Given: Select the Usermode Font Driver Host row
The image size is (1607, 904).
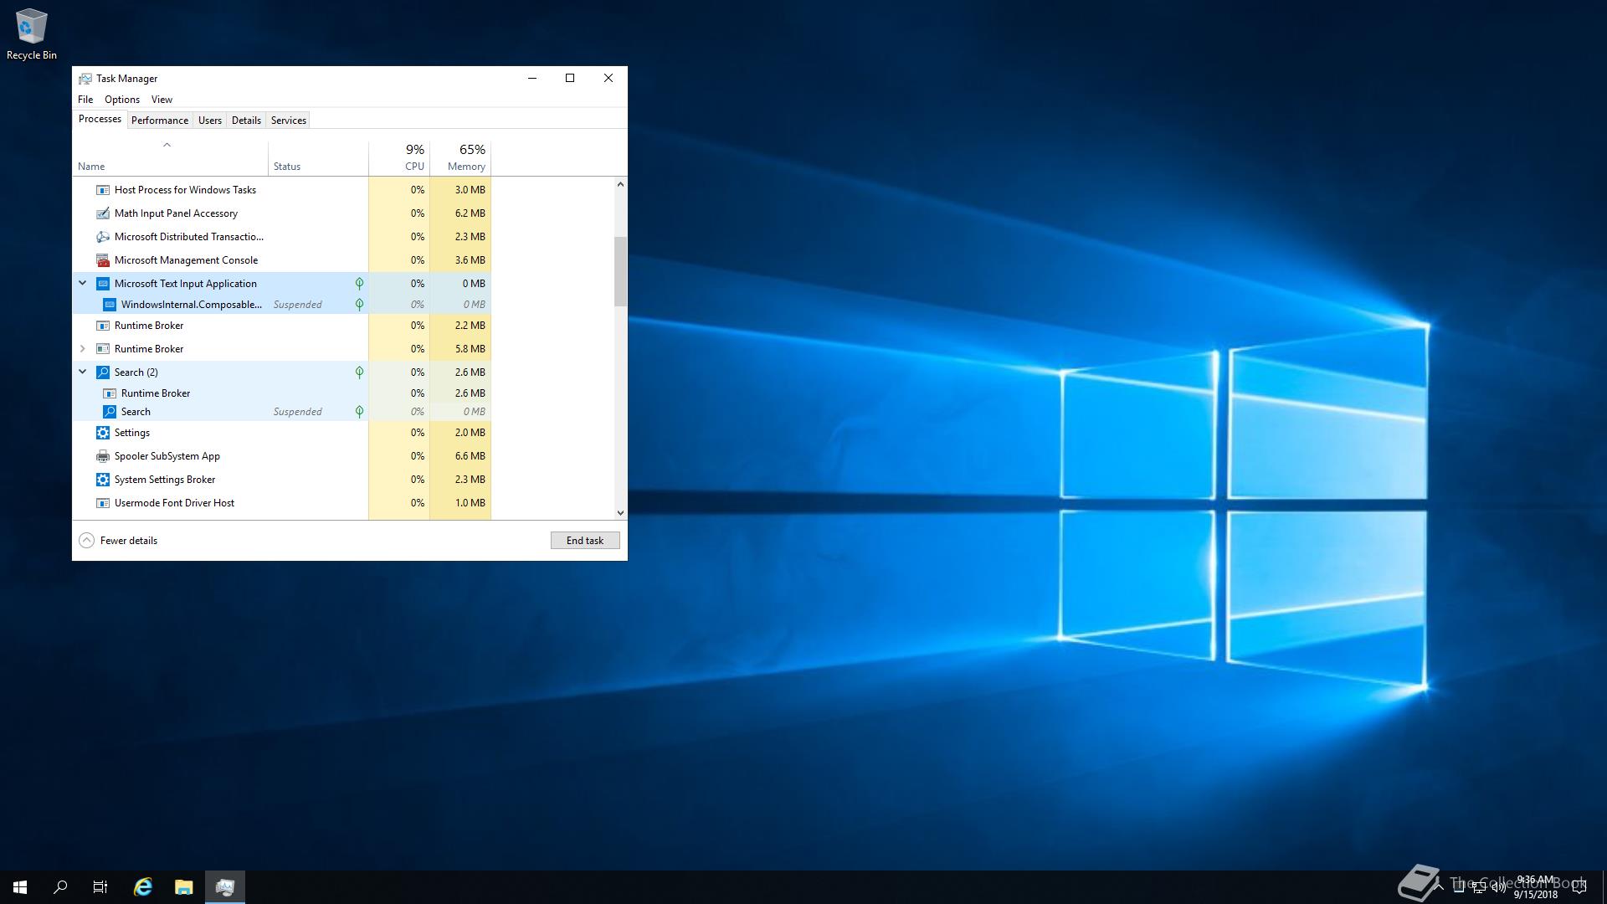Looking at the screenshot, I should click(x=282, y=503).
